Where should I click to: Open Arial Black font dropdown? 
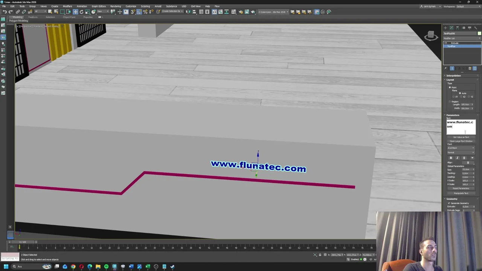click(461, 148)
